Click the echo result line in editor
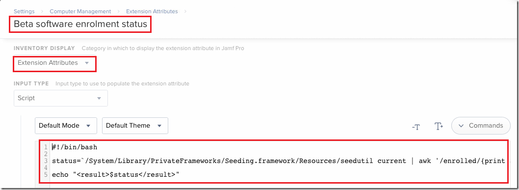Viewport: 519px width, 190px height. click(115, 174)
